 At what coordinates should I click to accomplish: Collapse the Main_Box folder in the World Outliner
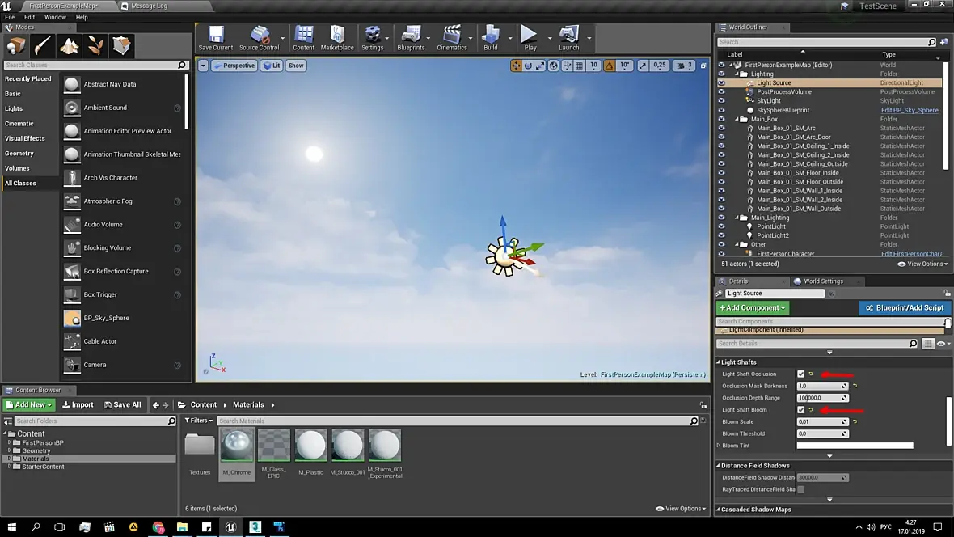pos(737,120)
